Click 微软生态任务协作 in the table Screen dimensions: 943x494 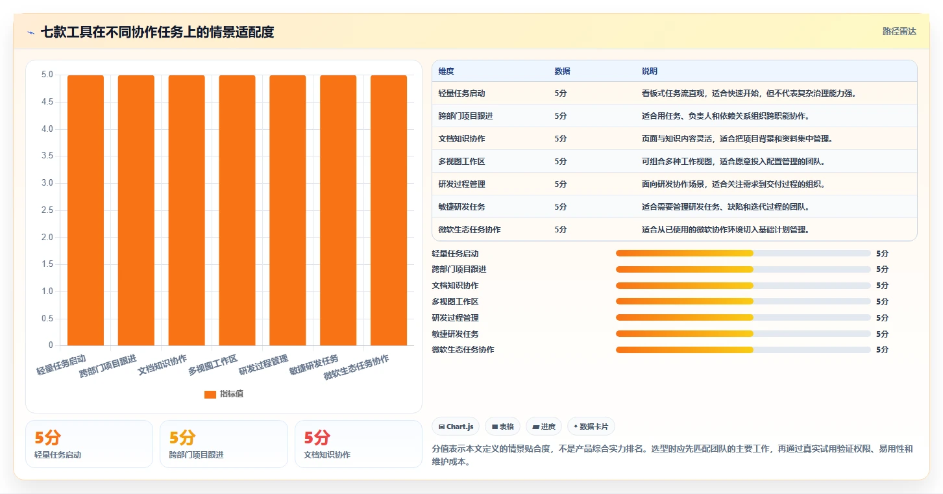pyautogui.click(x=470, y=230)
